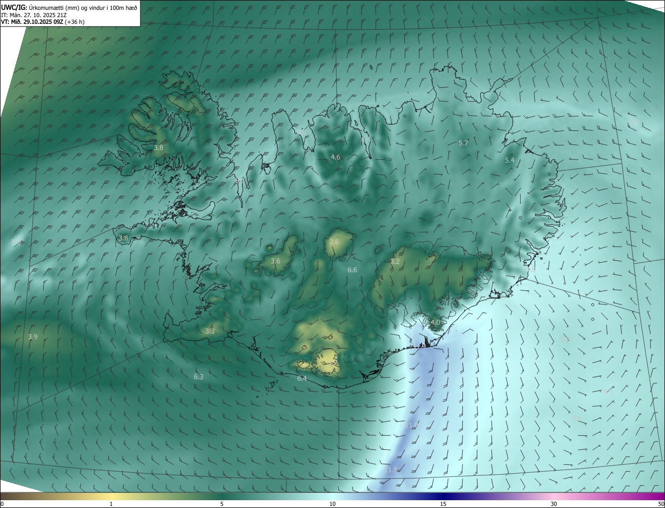665x508 pixels.
Task: Click the colour scale tick label "10"
Action: (x=332, y=504)
